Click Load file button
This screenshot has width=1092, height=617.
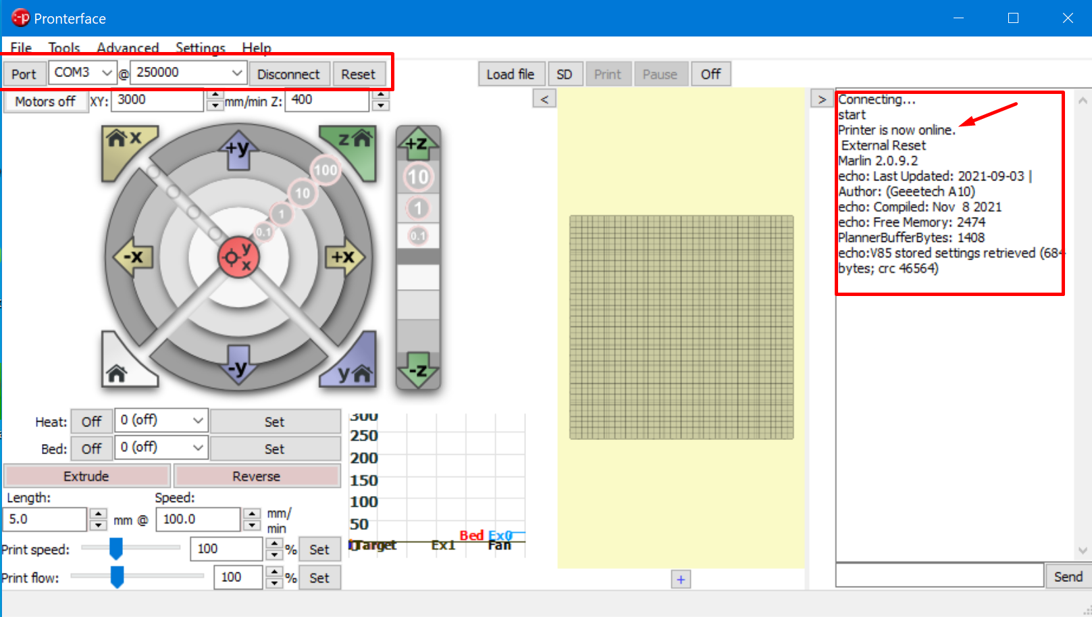[511, 74]
